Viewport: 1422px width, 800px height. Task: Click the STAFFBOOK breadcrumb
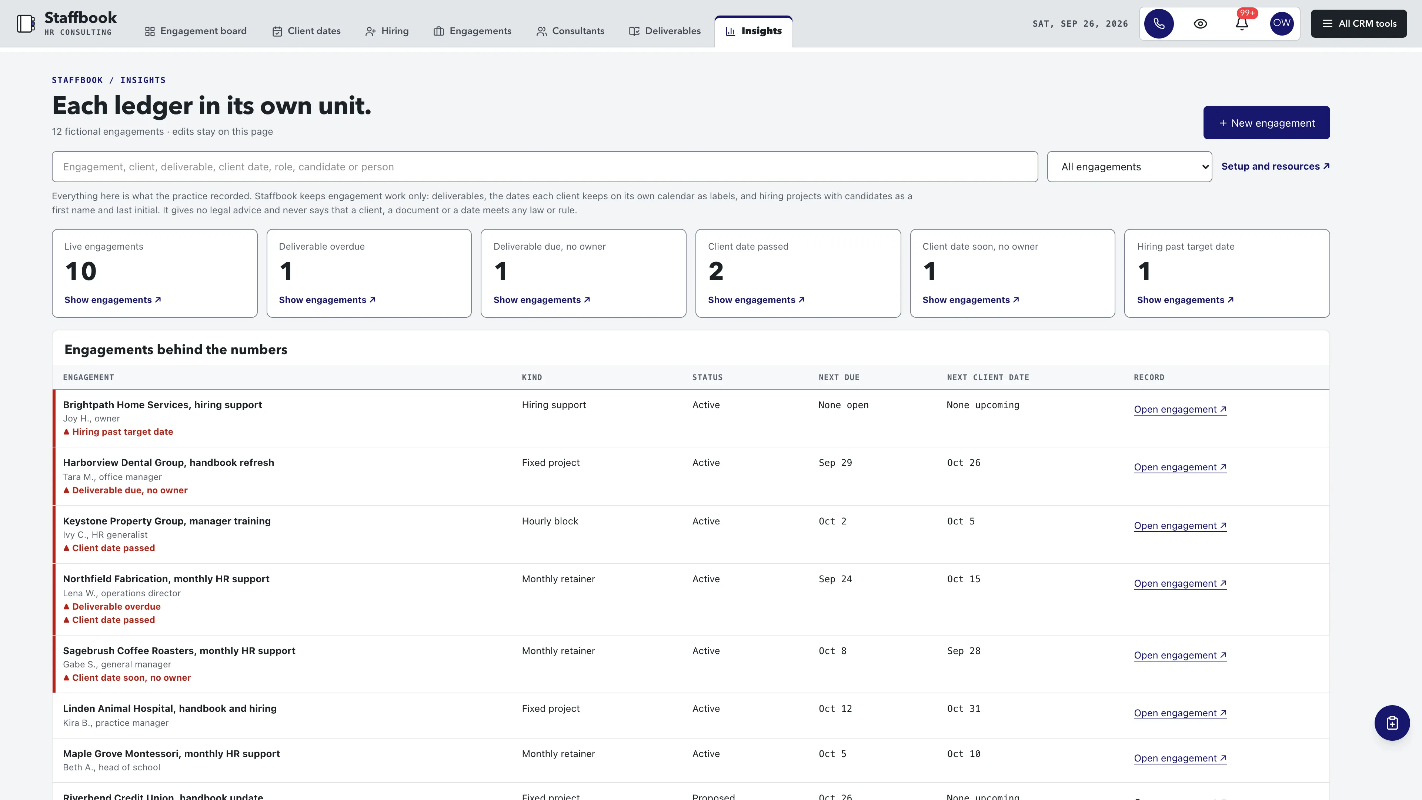[77, 80]
